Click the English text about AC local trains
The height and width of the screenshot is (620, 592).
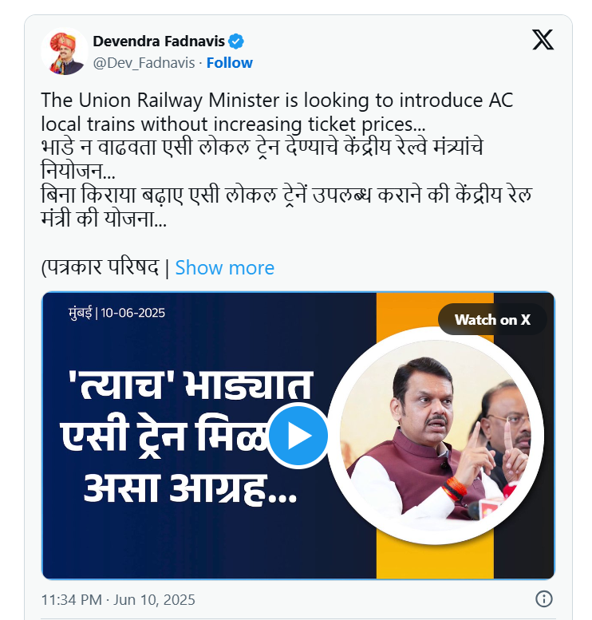tap(277, 112)
